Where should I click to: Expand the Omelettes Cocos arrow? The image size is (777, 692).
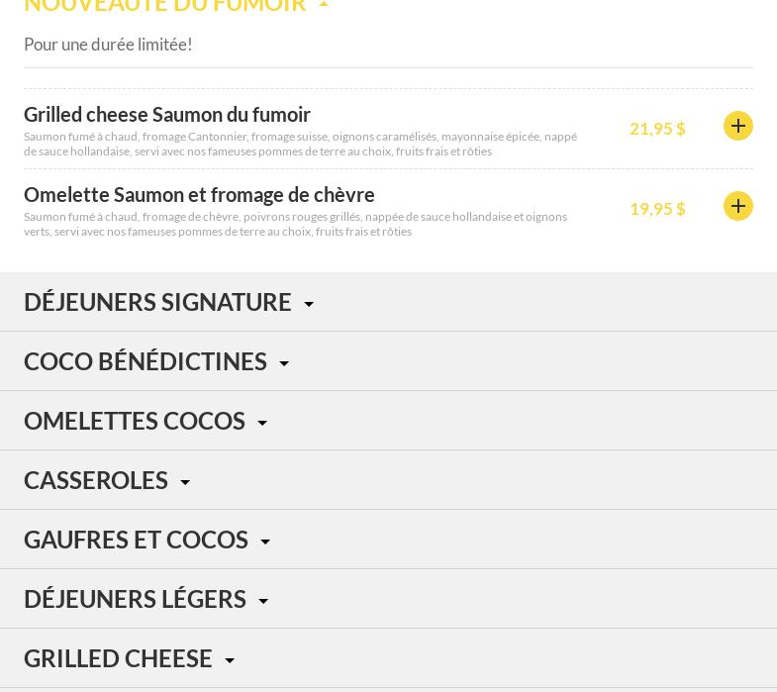pyautogui.click(x=262, y=424)
